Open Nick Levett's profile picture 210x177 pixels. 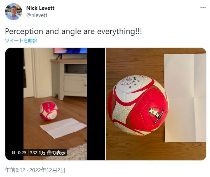[14, 12]
